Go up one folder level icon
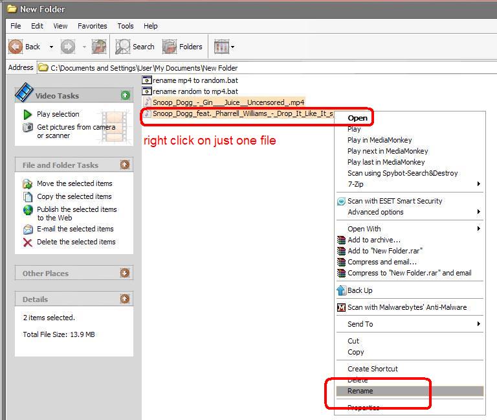Image resolution: width=497 pixels, height=420 pixels. [x=99, y=47]
